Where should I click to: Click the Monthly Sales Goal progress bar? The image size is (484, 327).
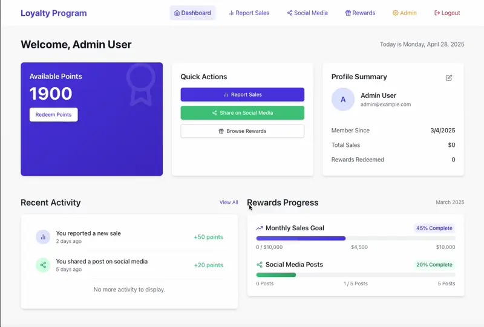pyautogui.click(x=355, y=238)
